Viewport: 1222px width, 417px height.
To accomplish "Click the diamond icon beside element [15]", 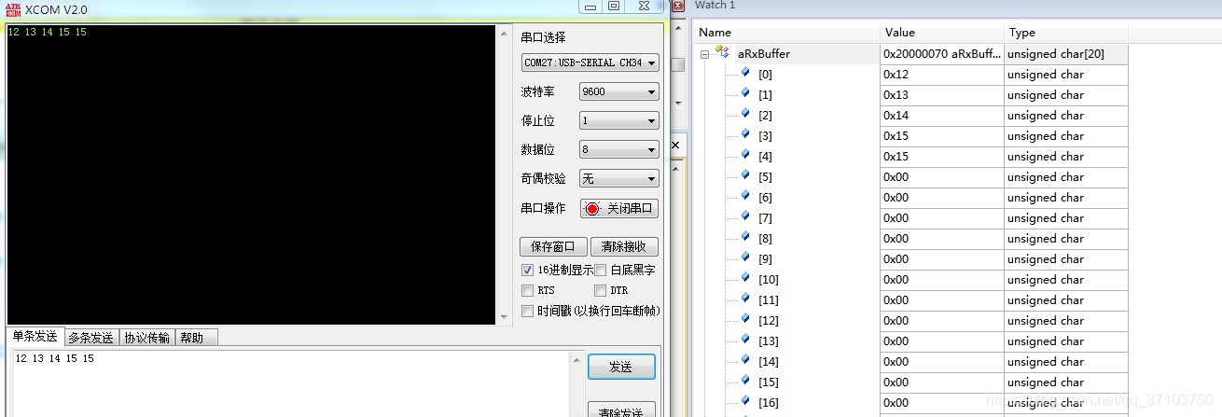I will click(745, 381).
